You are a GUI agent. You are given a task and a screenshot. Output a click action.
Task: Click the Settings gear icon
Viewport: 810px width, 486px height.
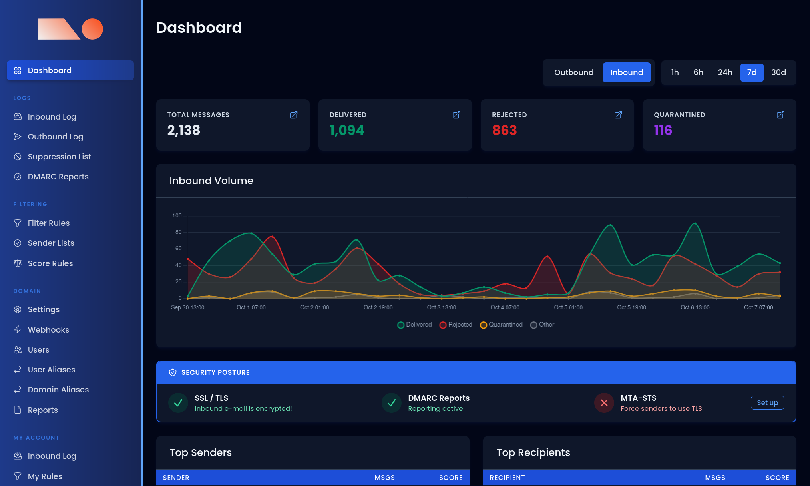(18, 309)
